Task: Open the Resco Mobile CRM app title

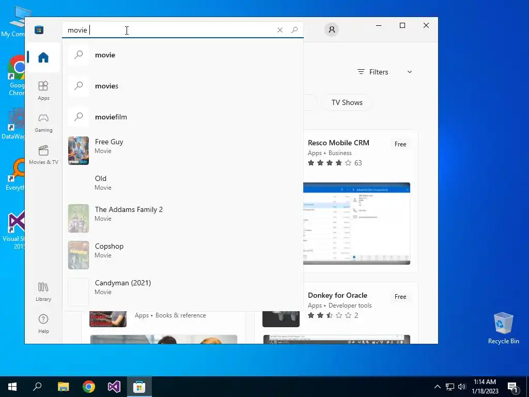Action: pyautogui.click(x=338, y=143)
